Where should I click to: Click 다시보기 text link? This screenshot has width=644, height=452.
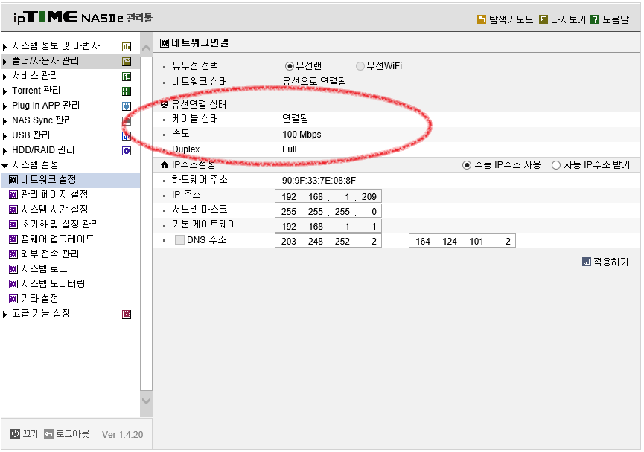tap(568, 19)
